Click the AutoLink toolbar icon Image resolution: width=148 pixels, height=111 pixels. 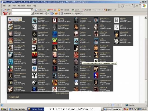84,10
